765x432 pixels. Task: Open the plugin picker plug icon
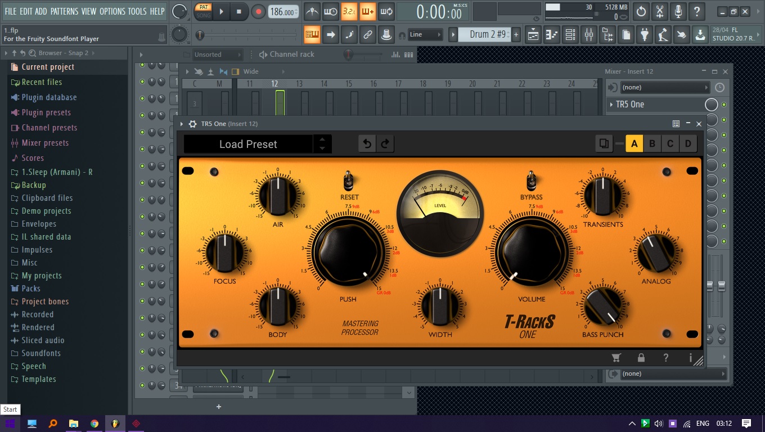(x=645, y=34)
